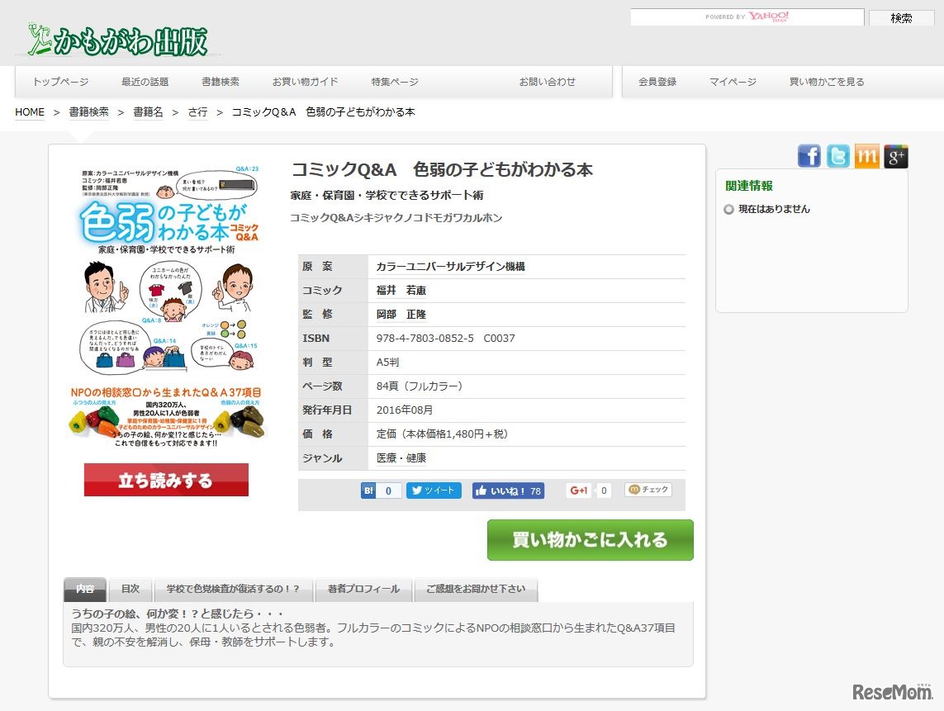
Task: Click the Facebook share icon
Action: tap(809, 156)
